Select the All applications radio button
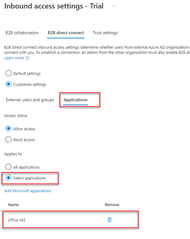Screen dimensions: 190x239 pos(8,167)
